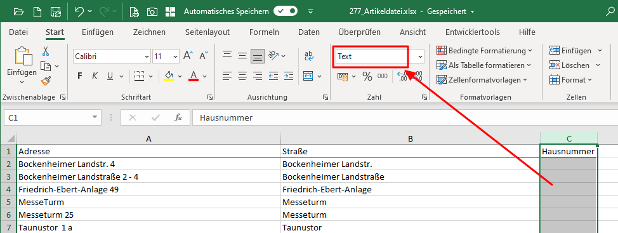The width and height of the screenshot is (618, 233).
Task: Expand customize quick access toolbar arrow
Action: [310, 12]
